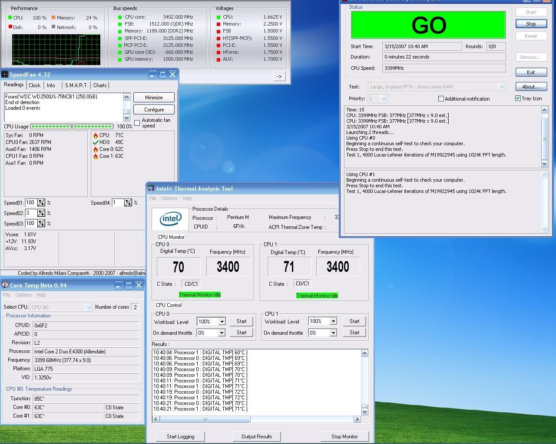556x444 pixels.
Task: Click the Results list scroll-down arrow
Action: click(x=364, y=411)
